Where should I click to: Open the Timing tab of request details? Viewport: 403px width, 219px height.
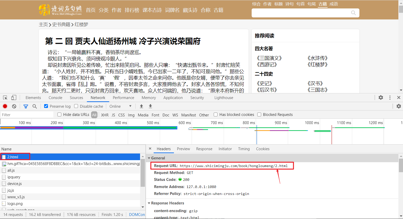(x=244, y=149)
